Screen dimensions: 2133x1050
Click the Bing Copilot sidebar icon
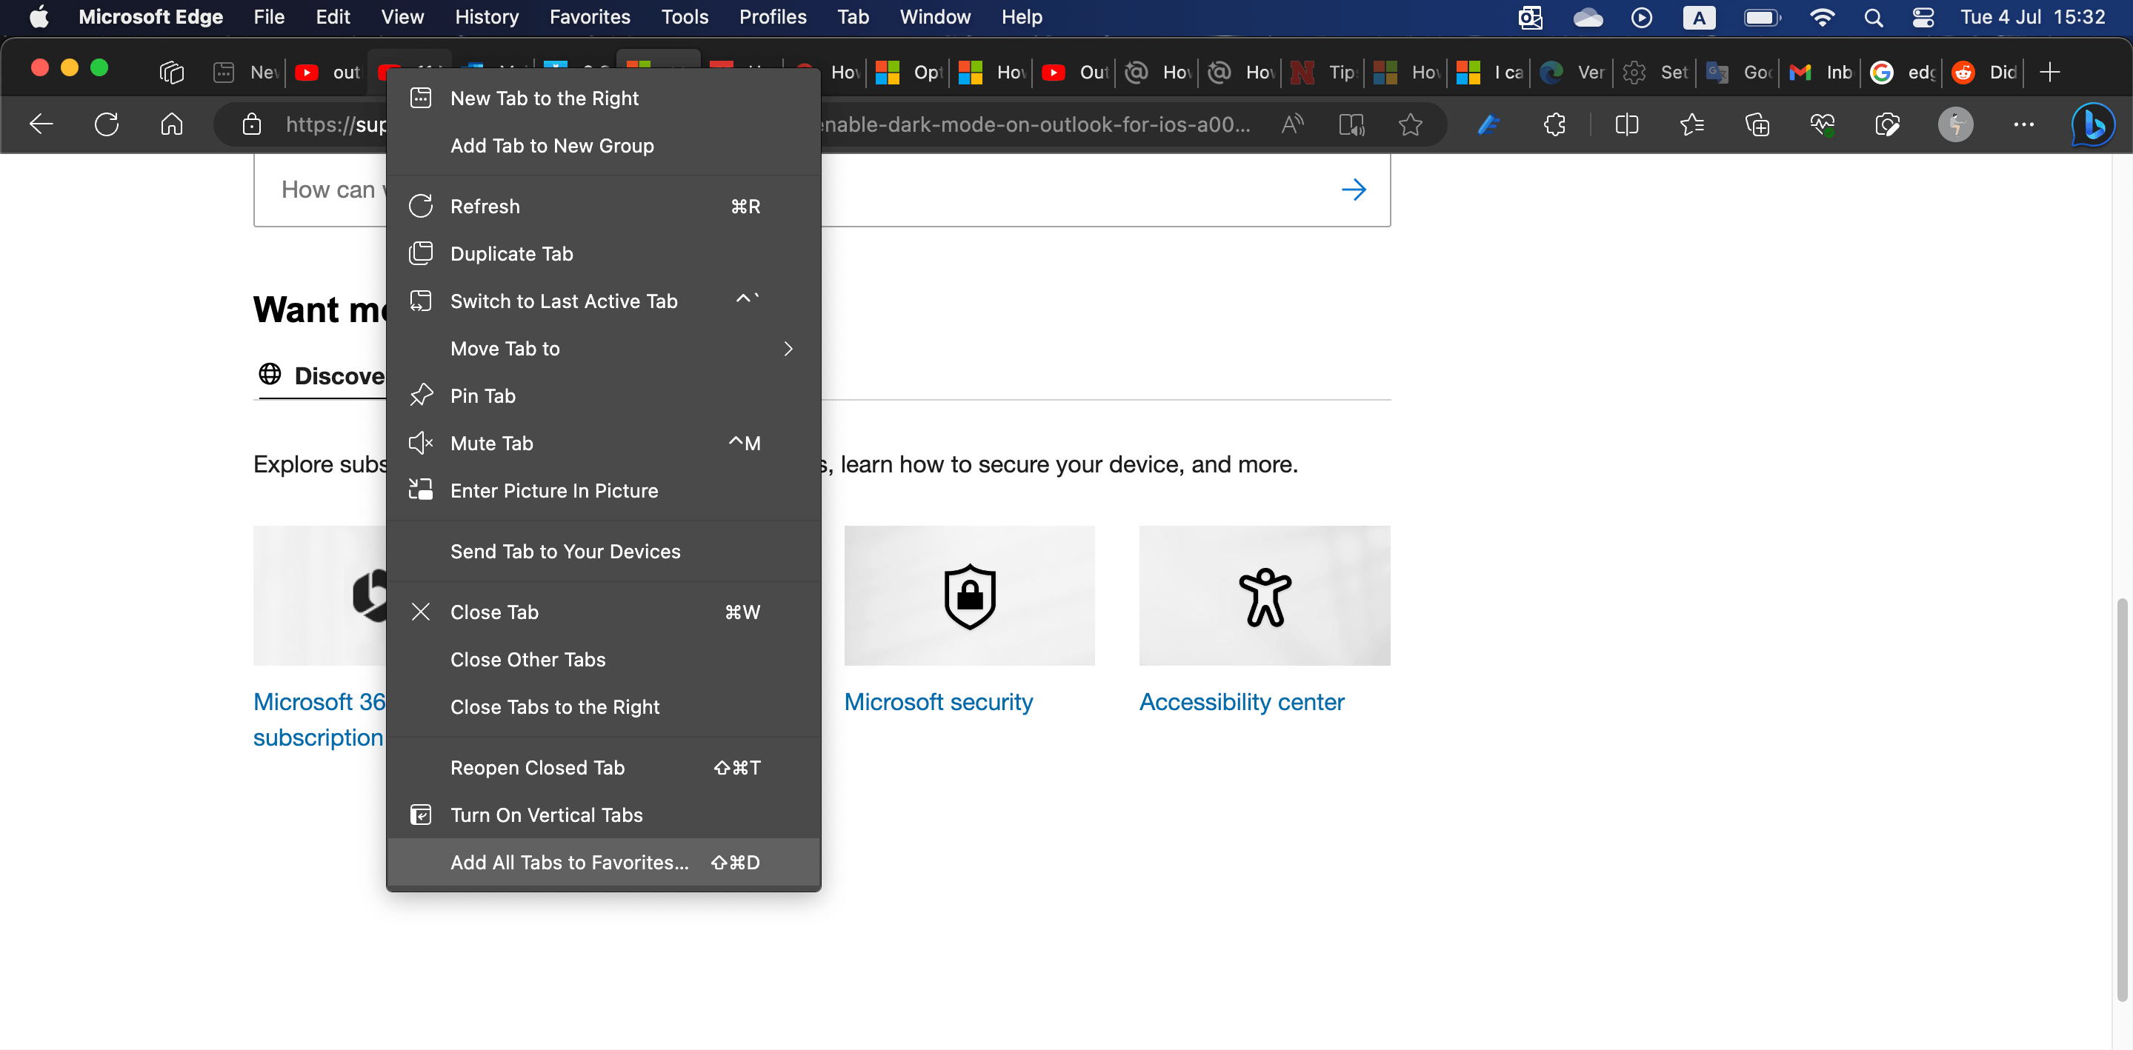(2092, 125)
